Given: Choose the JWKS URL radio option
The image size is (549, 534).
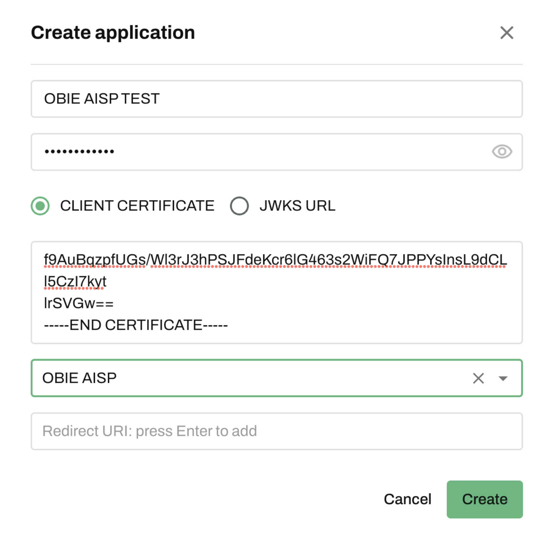Looking at the screenshot, I should (239, 206).
